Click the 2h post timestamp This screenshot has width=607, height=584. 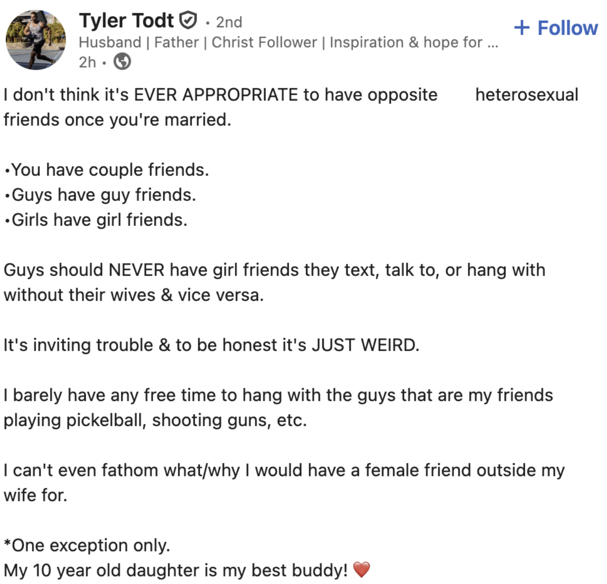(x=87, y=62)
